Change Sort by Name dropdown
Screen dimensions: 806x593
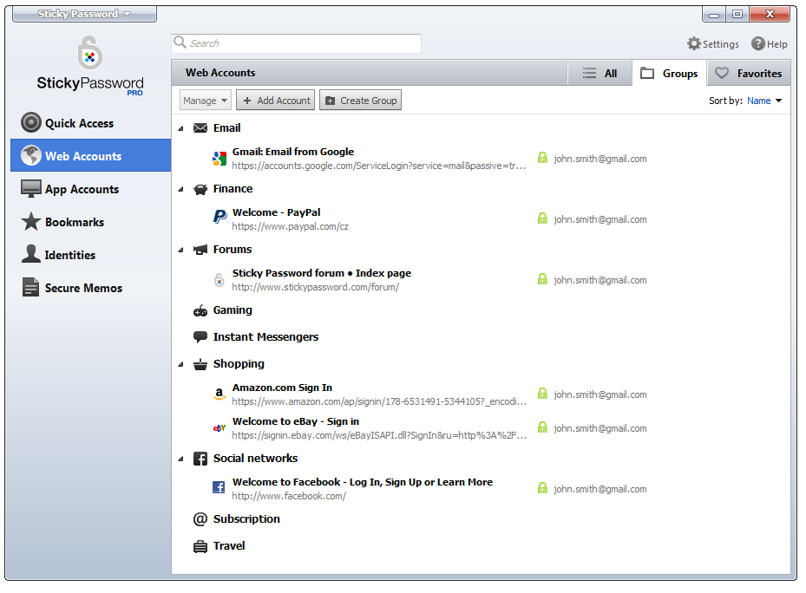coord(764,101)
